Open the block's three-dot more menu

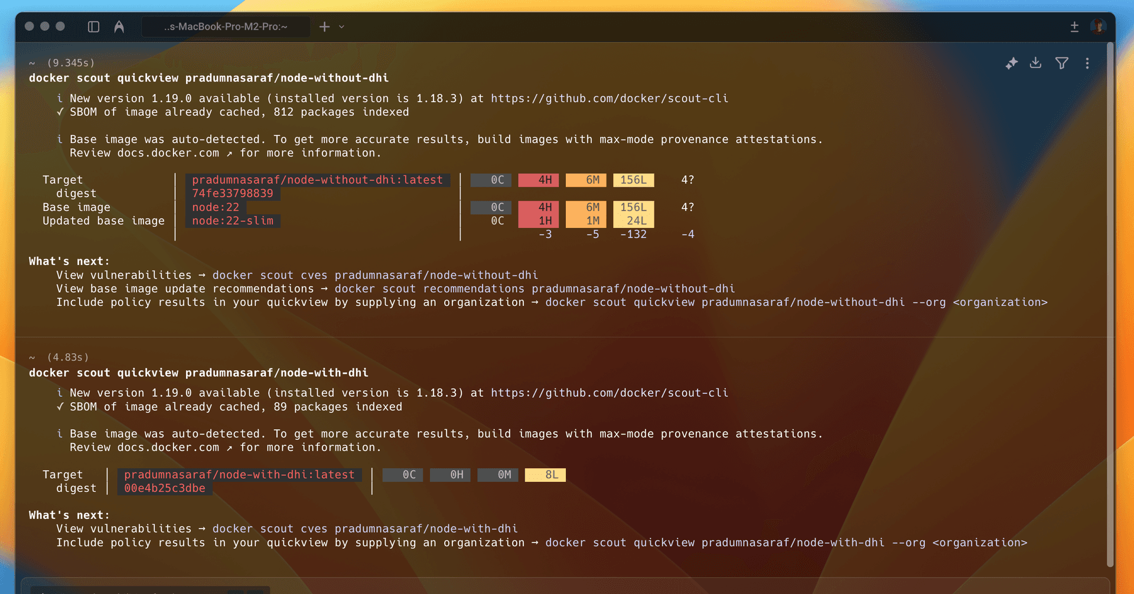(1087, 63)
